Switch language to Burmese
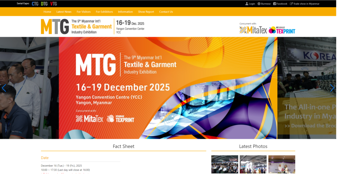The width and height of the screenshot is (339, 190). 264,4
